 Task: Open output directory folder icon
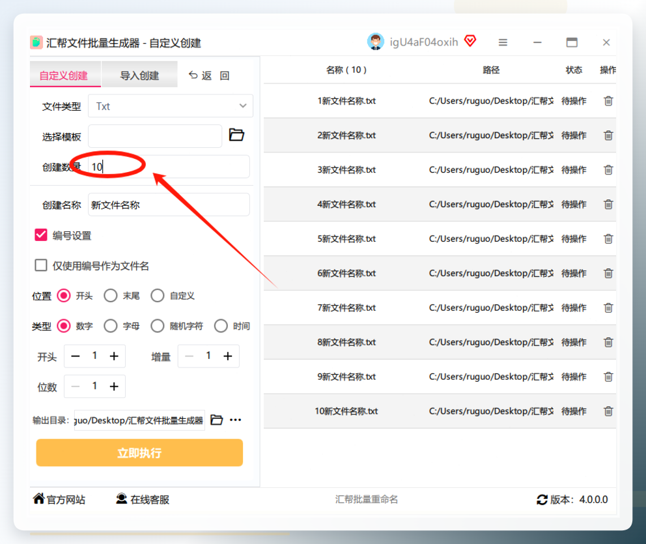(x=217, y=420)
